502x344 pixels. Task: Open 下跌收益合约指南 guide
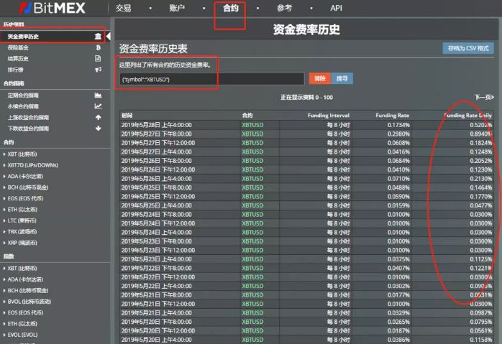click(28, 129)
